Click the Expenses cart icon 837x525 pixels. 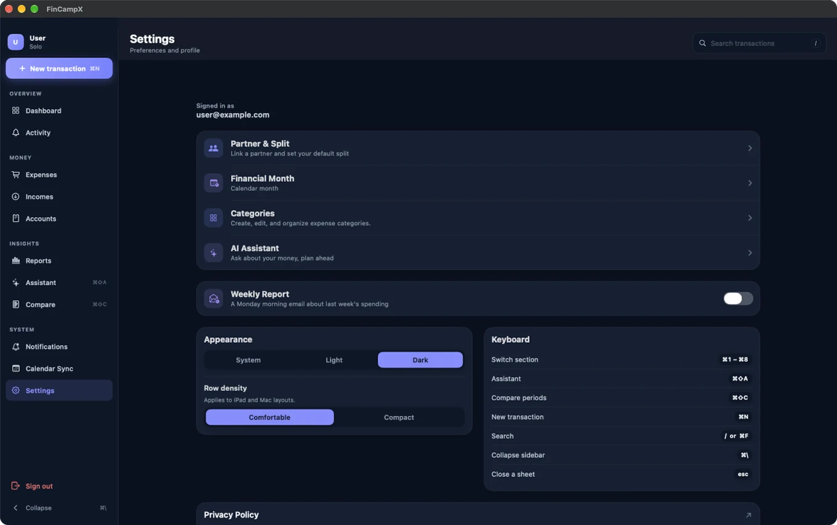tap(16, 175)
